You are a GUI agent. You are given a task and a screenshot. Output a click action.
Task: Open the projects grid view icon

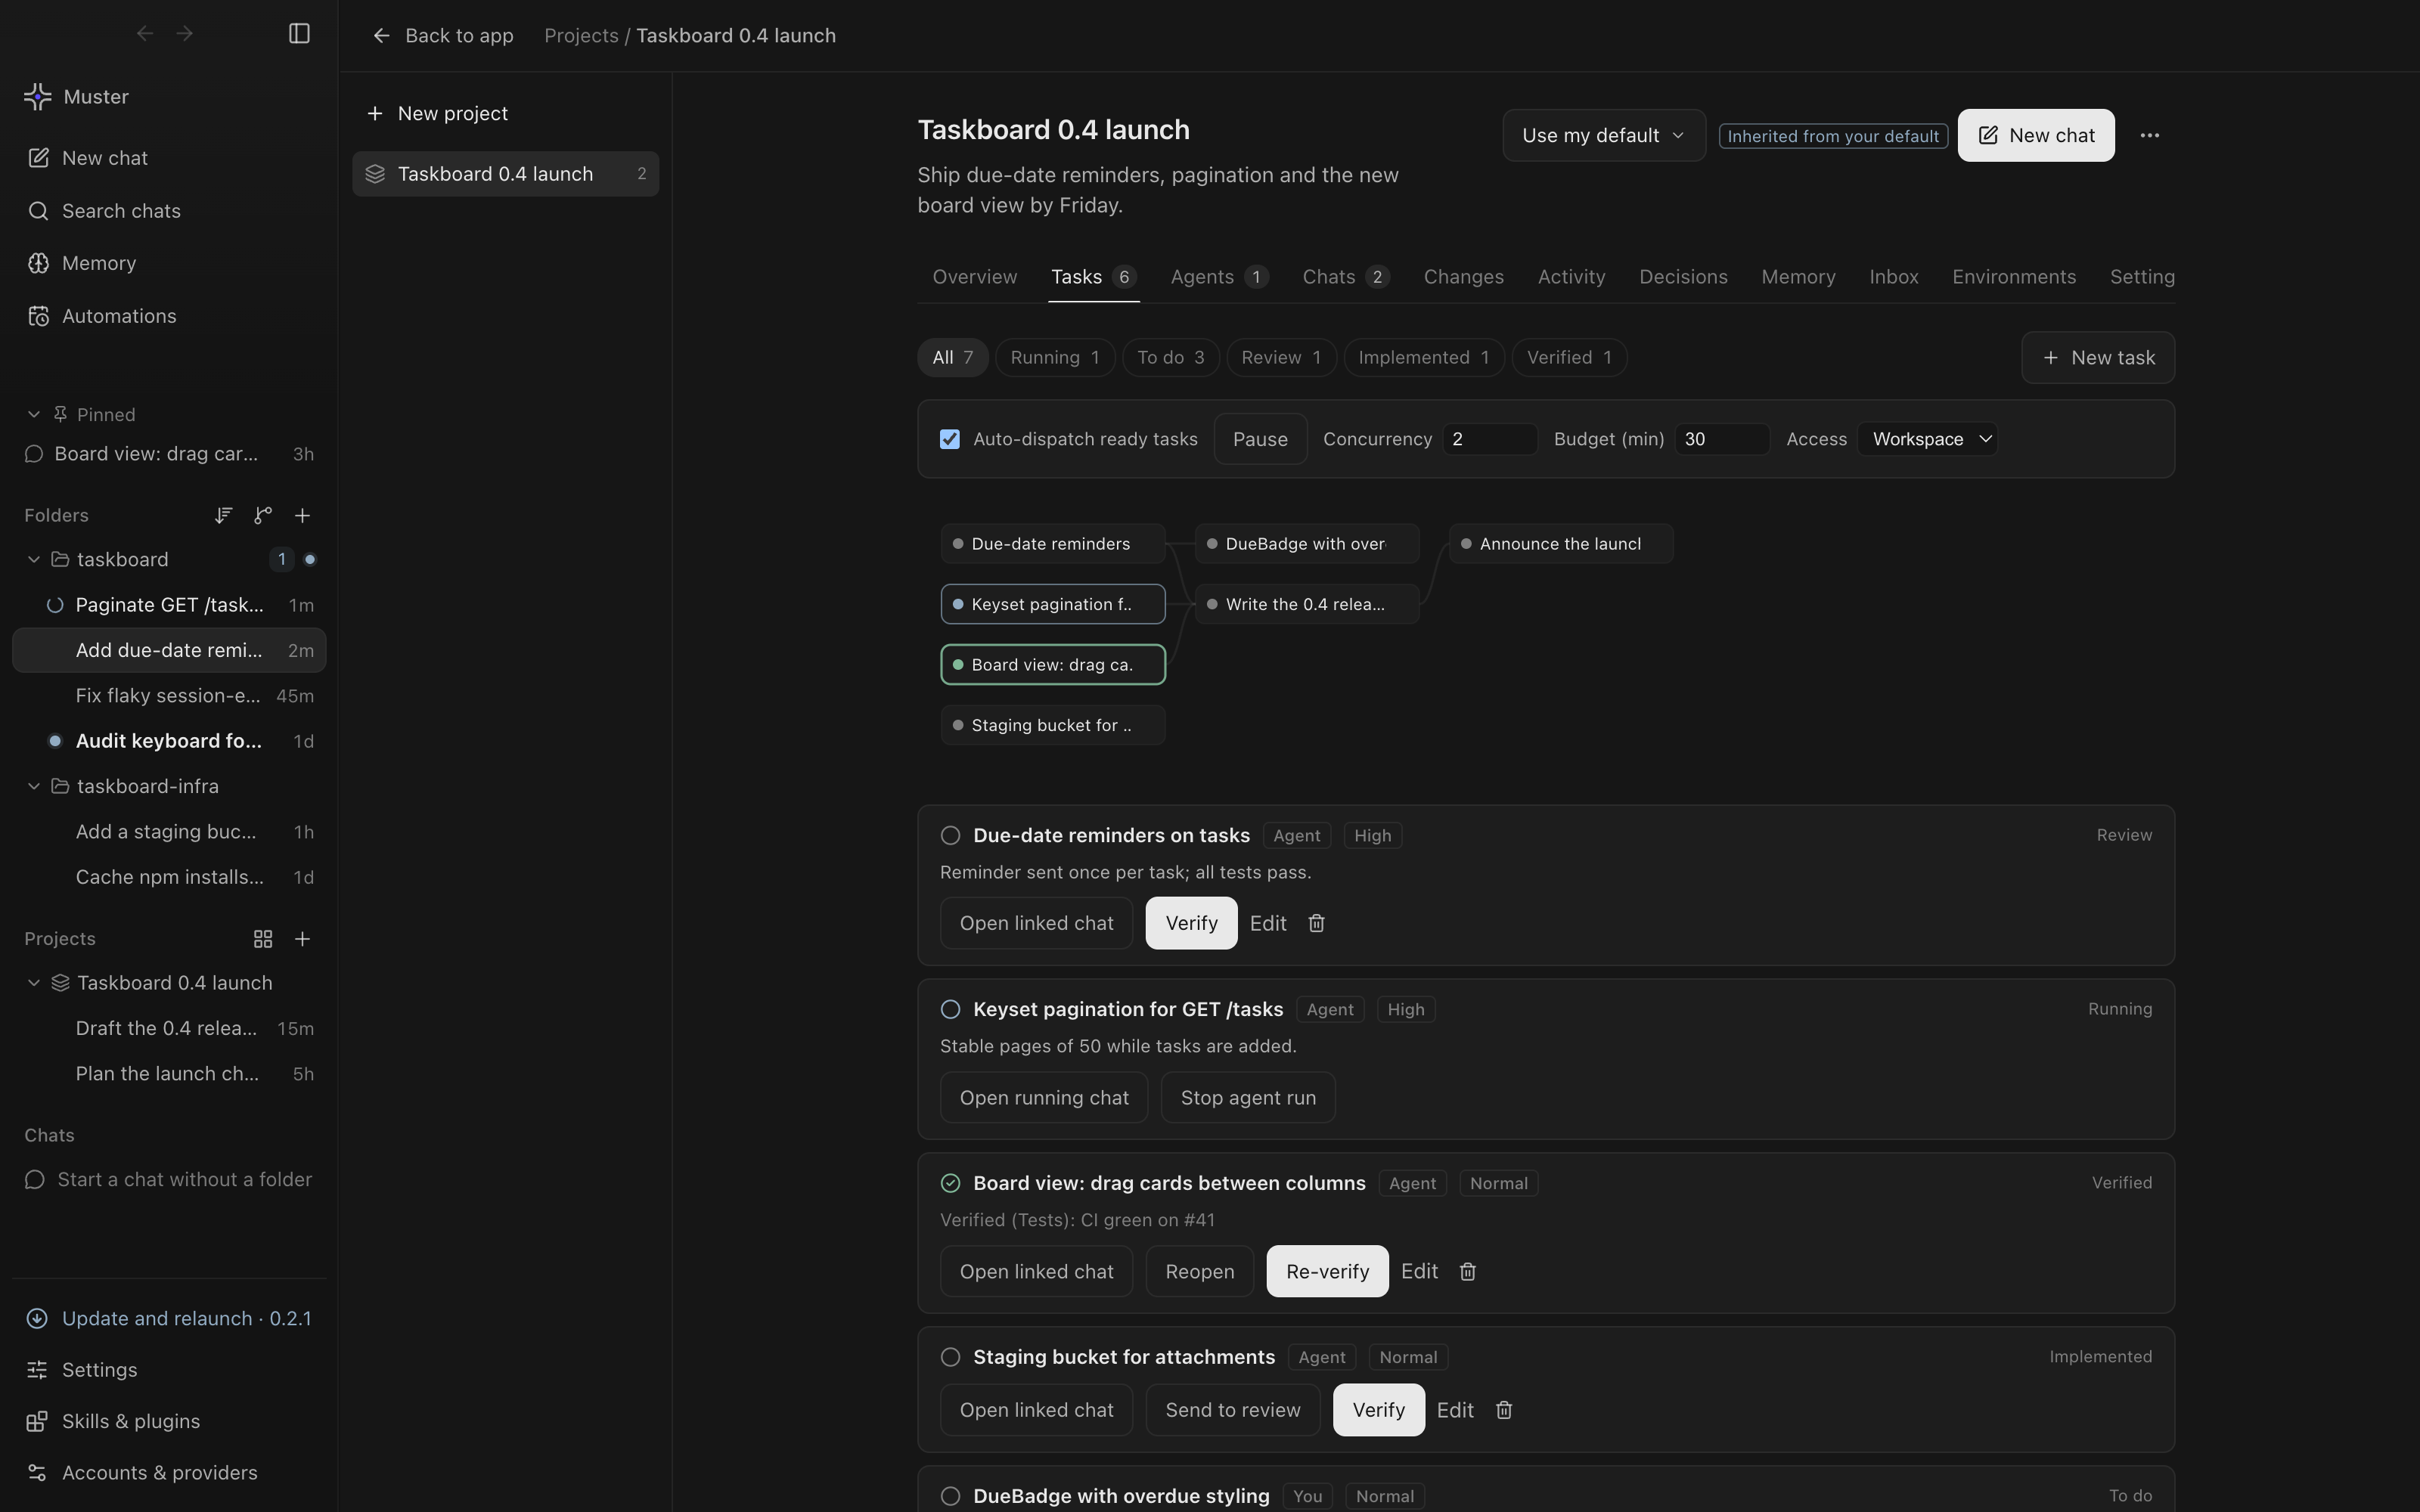263,938
